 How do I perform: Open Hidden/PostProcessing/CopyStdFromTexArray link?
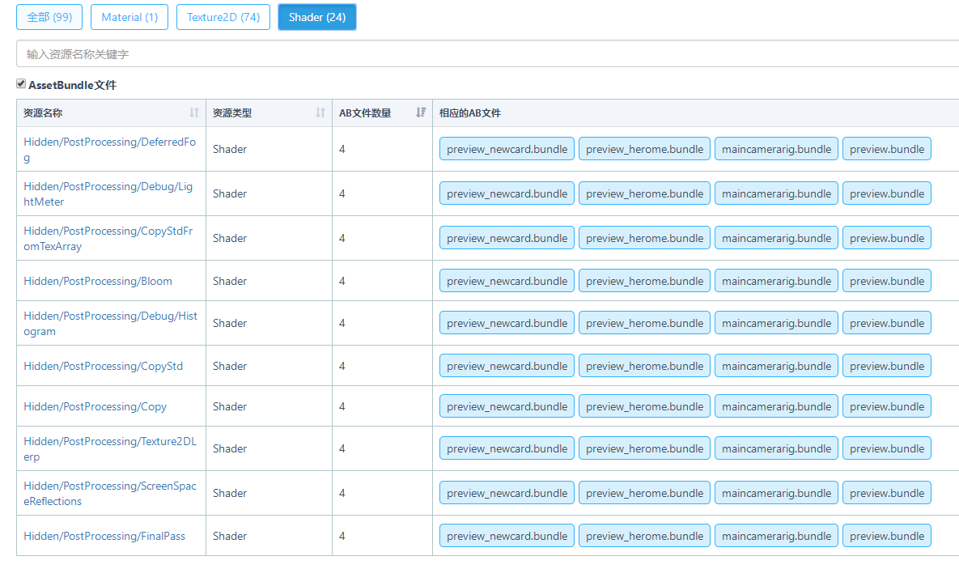[108, 239]
